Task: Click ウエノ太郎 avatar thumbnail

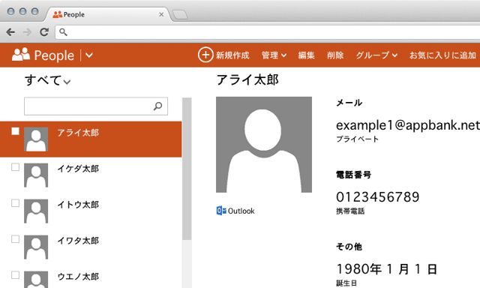Action: (36, 280)
